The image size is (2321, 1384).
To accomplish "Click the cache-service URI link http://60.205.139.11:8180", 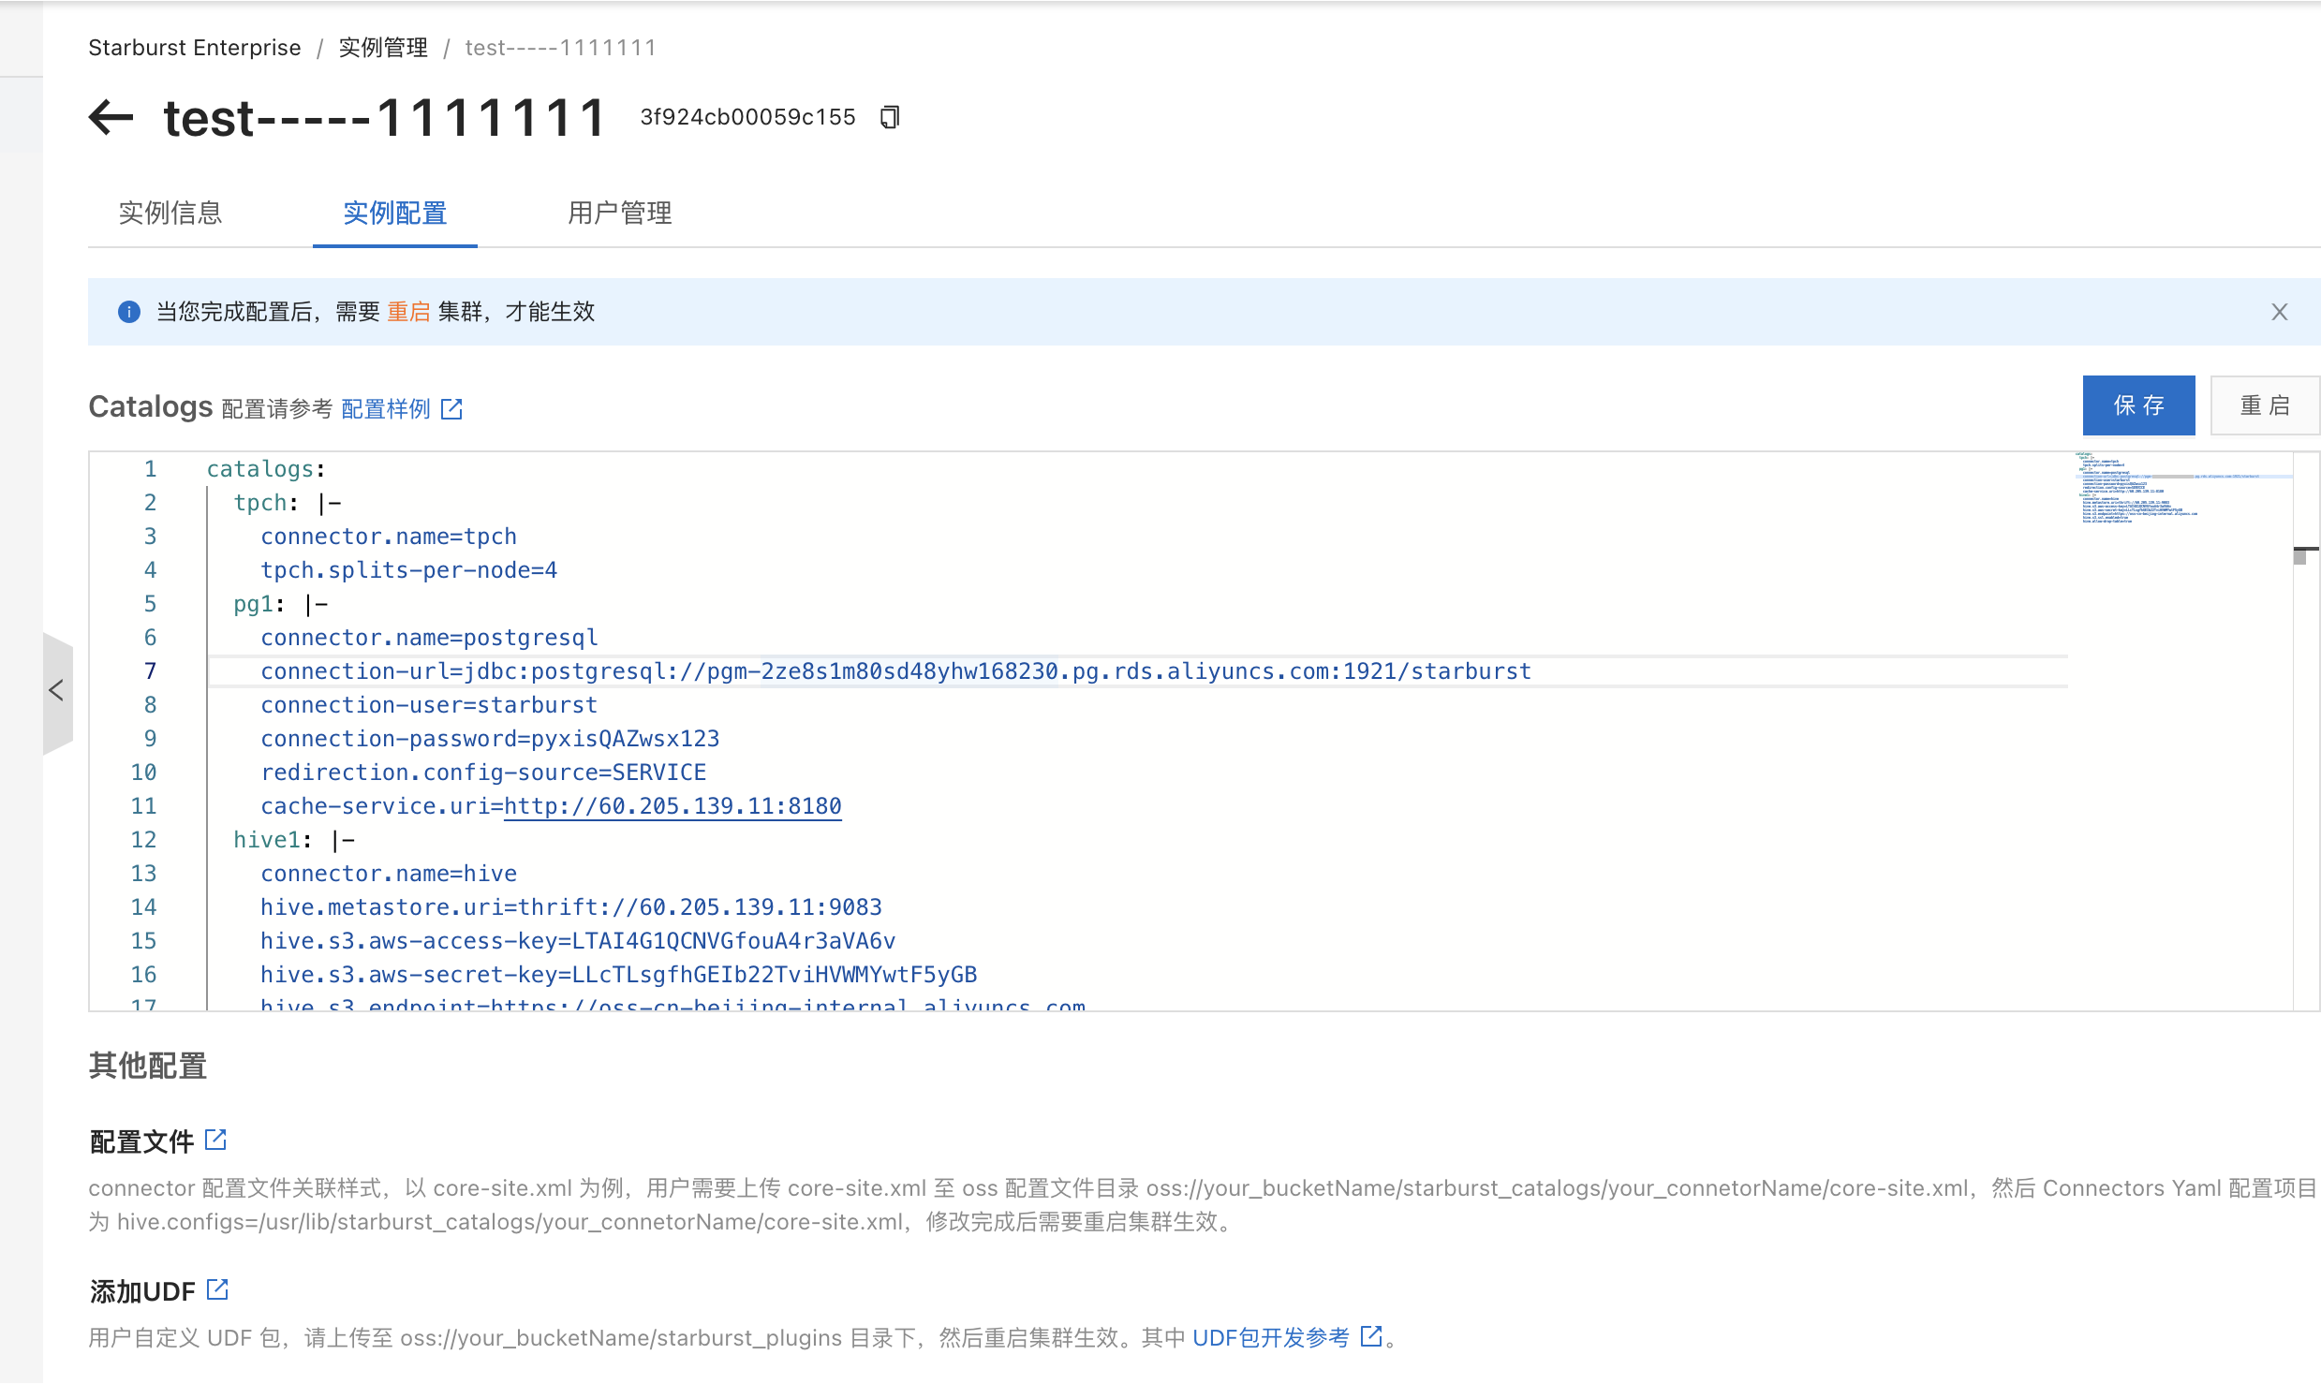I will [x=673, y=806].
